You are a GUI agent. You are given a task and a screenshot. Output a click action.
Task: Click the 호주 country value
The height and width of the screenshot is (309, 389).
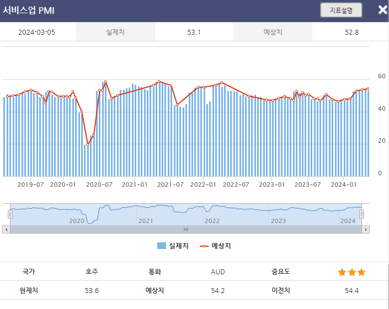(92, 272)
